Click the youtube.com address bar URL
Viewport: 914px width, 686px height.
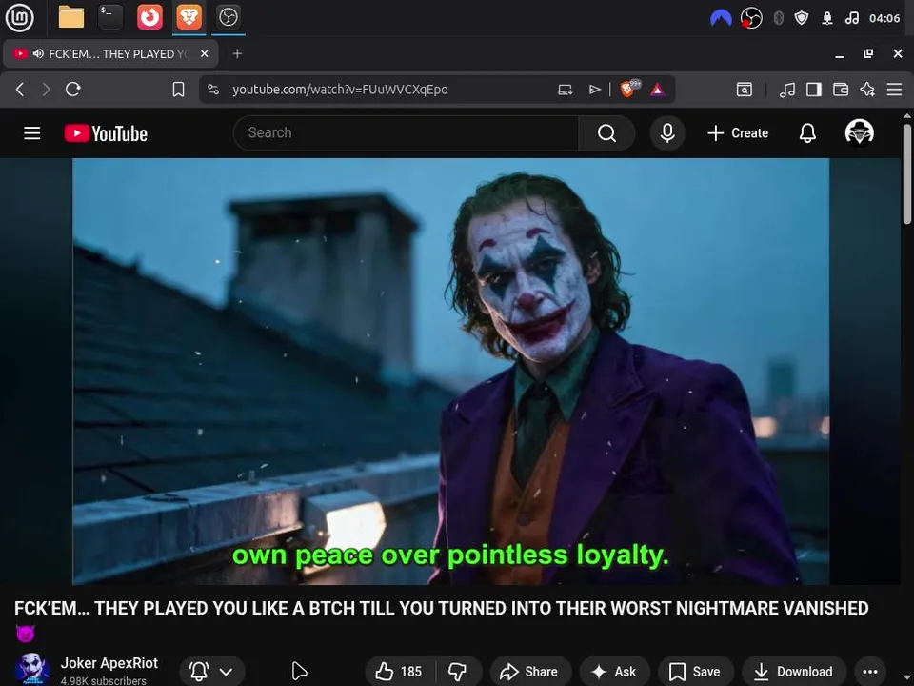(x=340, y=90)
